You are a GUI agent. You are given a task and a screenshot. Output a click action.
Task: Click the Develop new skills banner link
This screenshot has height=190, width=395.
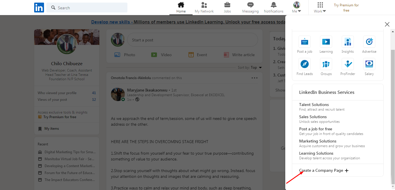[188, 22]
